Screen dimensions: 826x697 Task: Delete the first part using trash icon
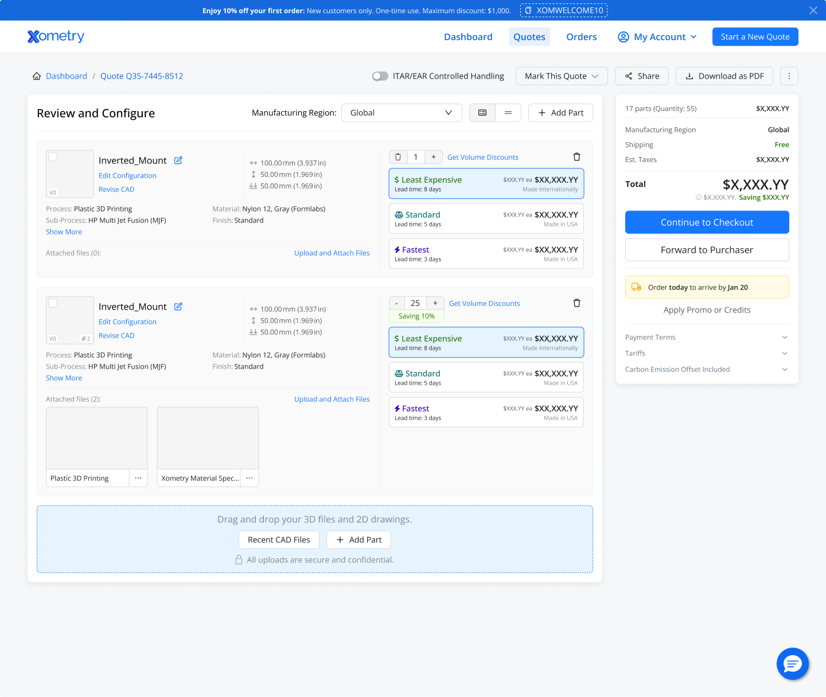pos(576,157)
